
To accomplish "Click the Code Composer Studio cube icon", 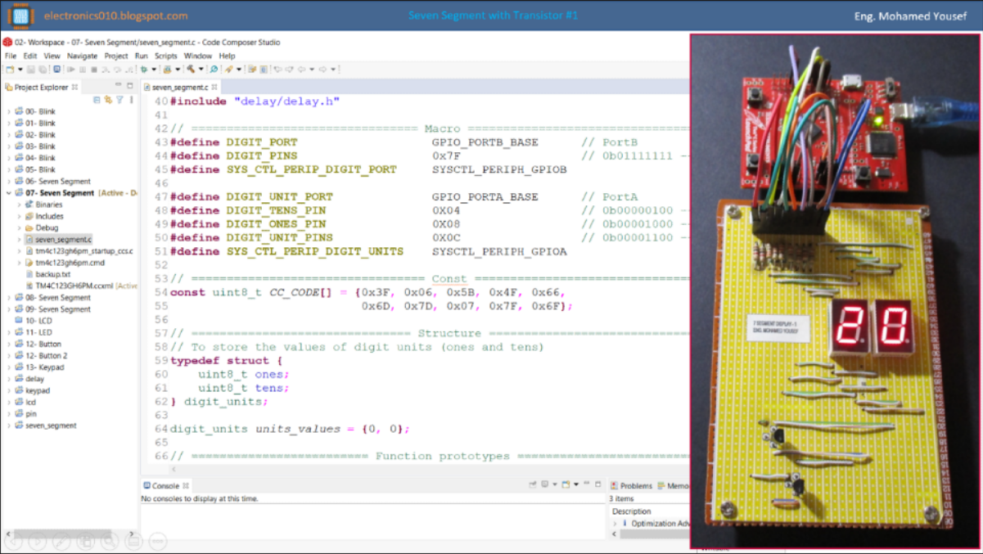I will [7, 43].
